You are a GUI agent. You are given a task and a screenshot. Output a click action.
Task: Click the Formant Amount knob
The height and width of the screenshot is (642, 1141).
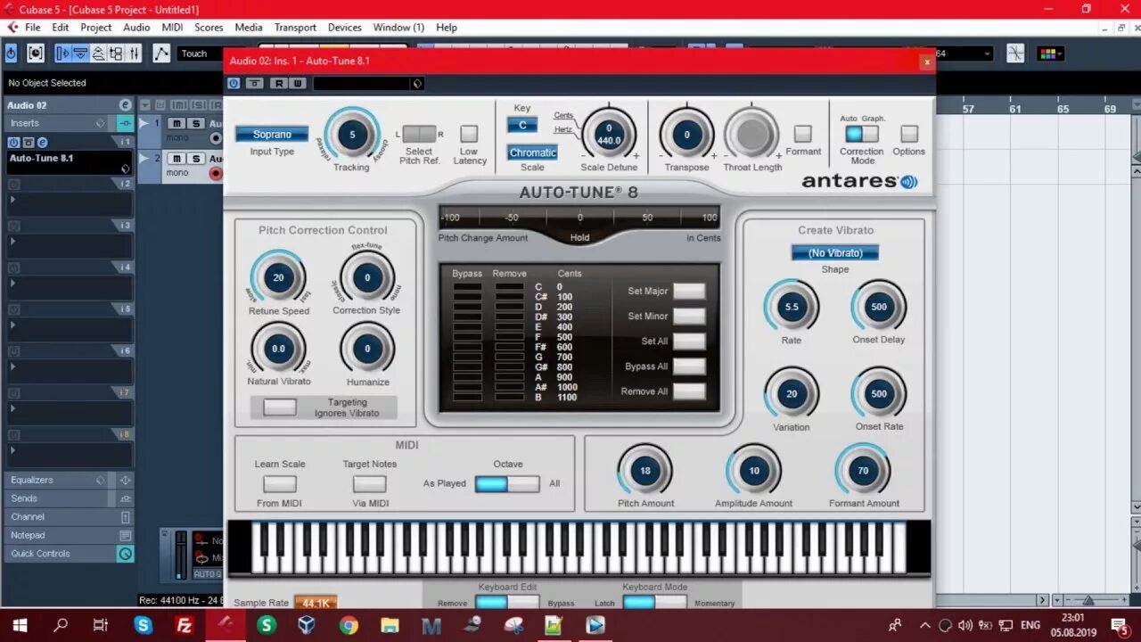863,470
